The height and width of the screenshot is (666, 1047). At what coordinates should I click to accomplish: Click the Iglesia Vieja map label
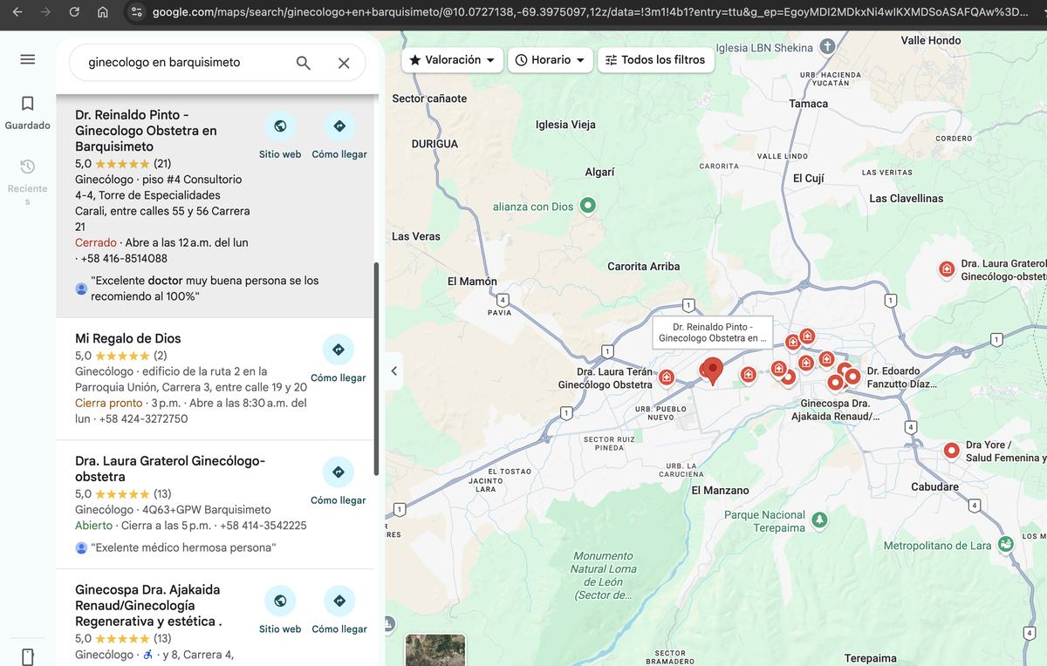pyautogui.click(x=565, y=125)
